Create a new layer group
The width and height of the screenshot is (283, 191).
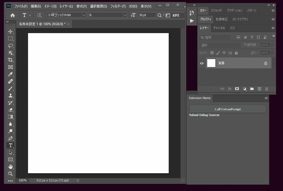click(252, 89)
